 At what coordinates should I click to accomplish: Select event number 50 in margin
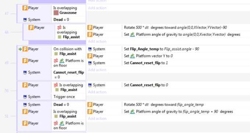7,91
